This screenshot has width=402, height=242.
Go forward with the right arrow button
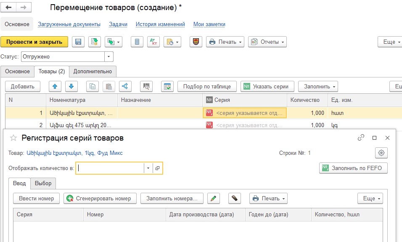tap(24, 7)
